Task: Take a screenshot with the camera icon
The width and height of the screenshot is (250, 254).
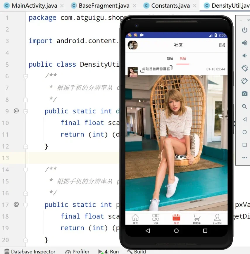Action: [244, 94]
